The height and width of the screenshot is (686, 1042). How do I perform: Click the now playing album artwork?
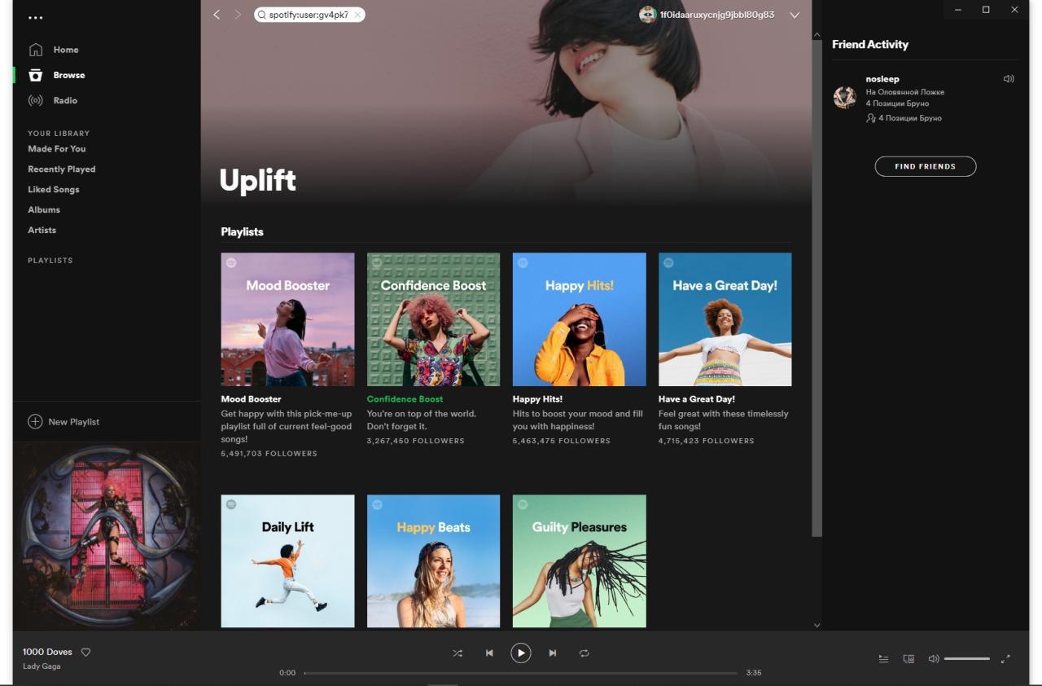[x=107, y=536]
